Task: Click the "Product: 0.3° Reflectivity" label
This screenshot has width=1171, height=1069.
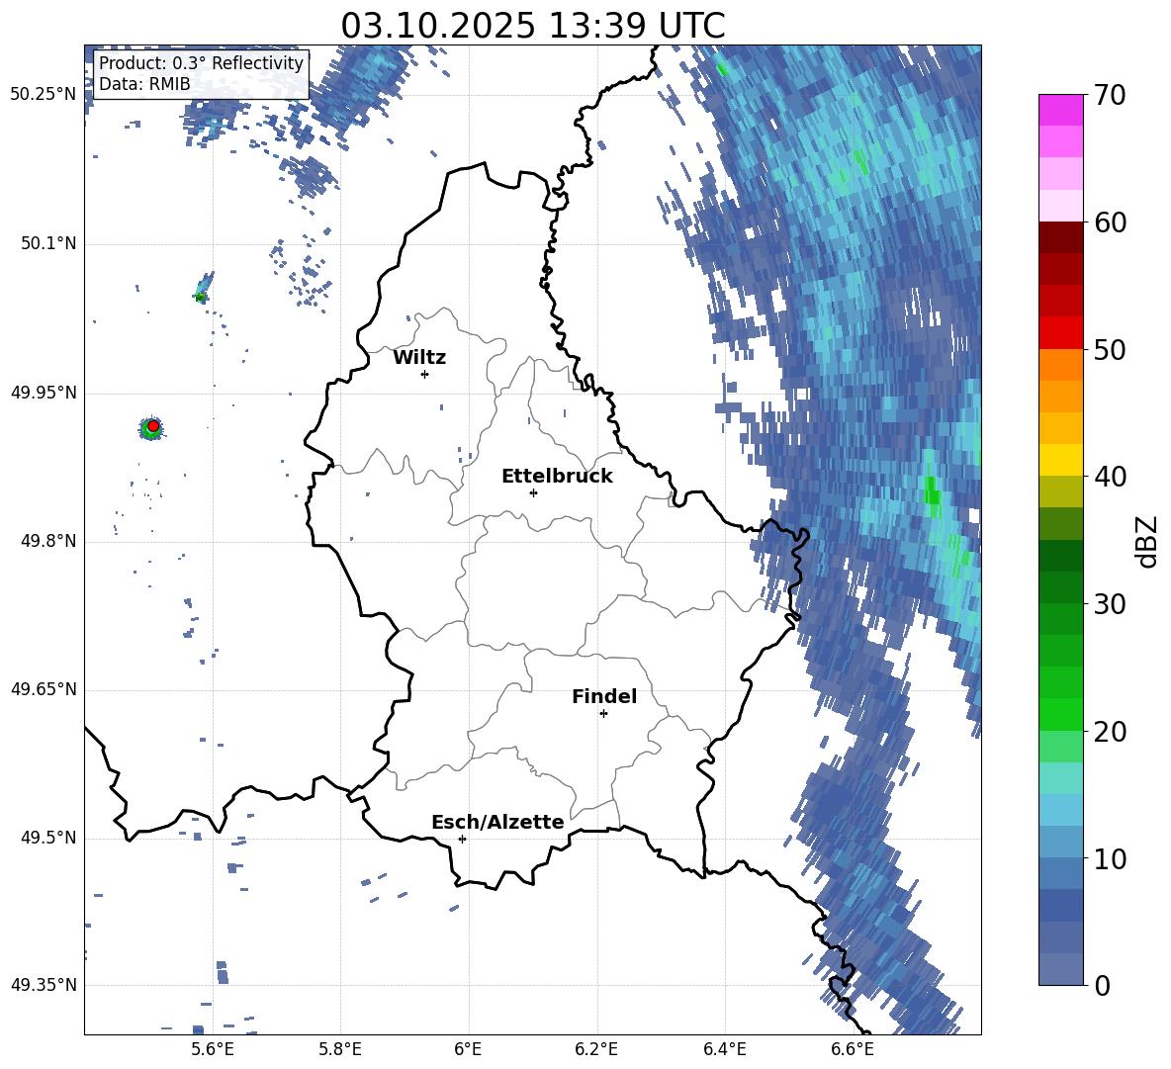Action: (x=201, y=63)
